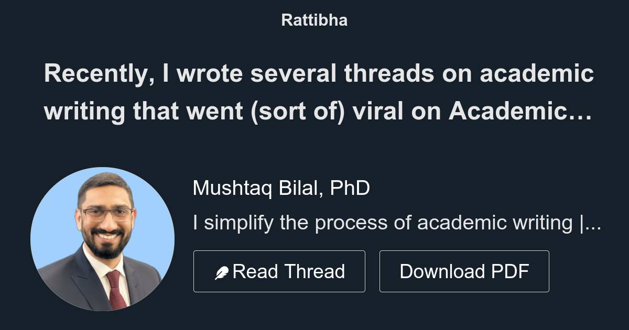Open the Rattibha home via the header wordmark
Image resolution: width=629 pixels, height=330 pixels.
pyautogui.click(x=314, y=20)
